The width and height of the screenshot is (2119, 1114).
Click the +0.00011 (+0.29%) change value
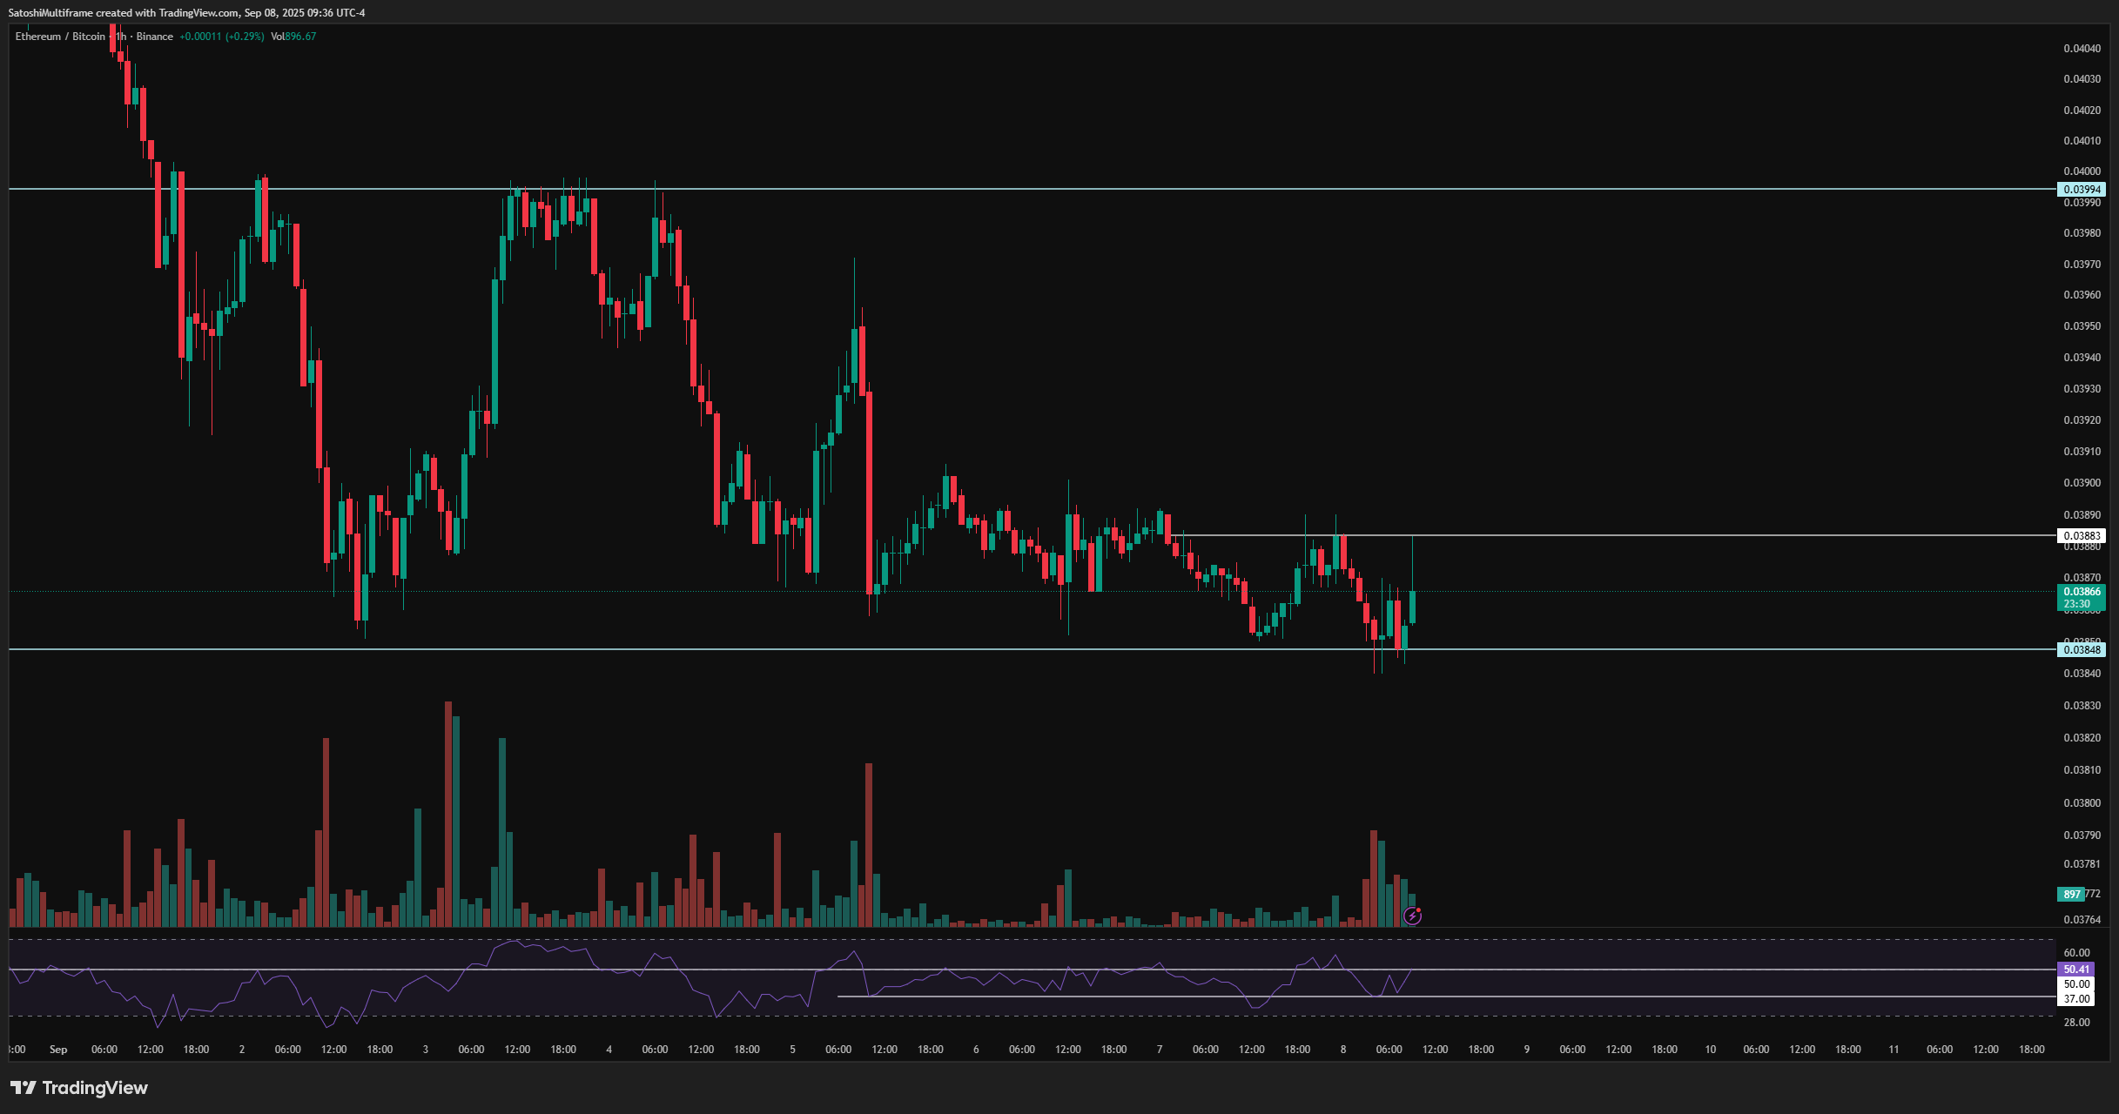coord(222,37)
